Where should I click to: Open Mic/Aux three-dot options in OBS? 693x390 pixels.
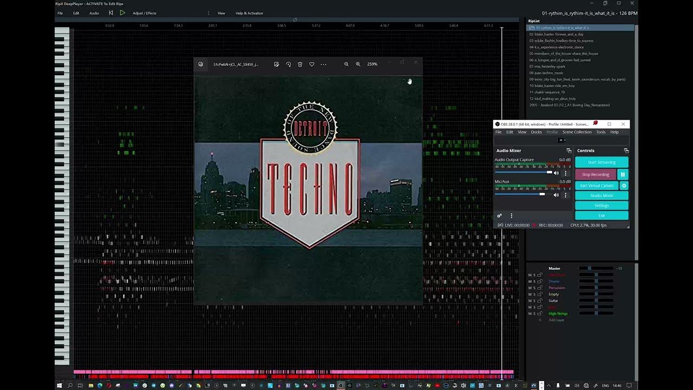(x=565, y=195)
